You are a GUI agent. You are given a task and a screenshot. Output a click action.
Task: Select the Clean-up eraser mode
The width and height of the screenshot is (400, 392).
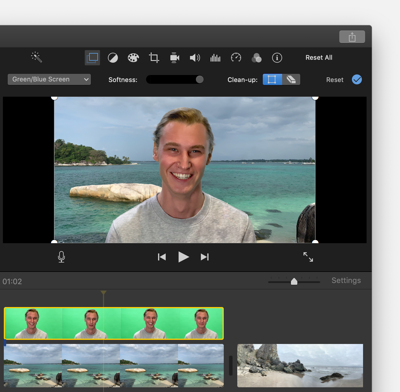pyautogui.click(x=291, y=79)
